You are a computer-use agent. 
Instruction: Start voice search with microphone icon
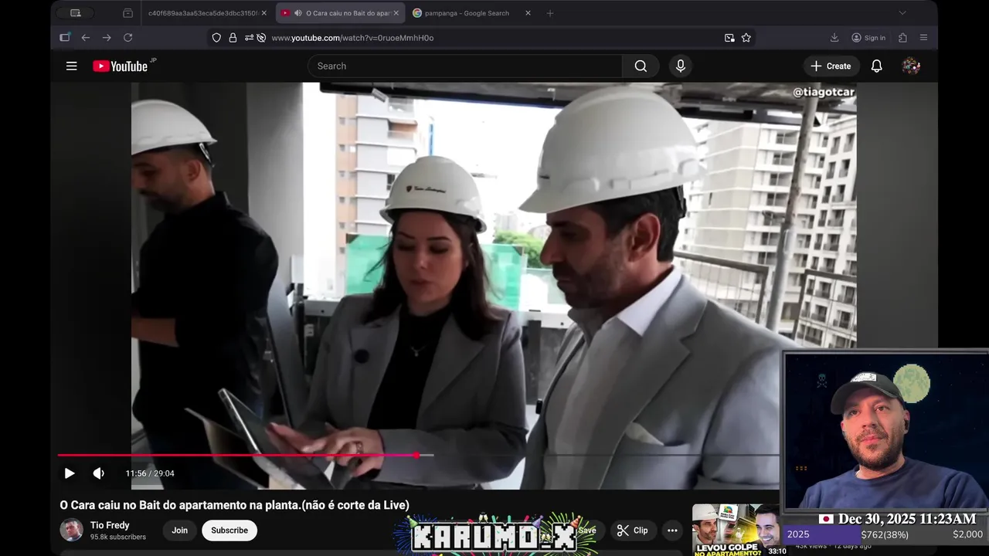680,66
